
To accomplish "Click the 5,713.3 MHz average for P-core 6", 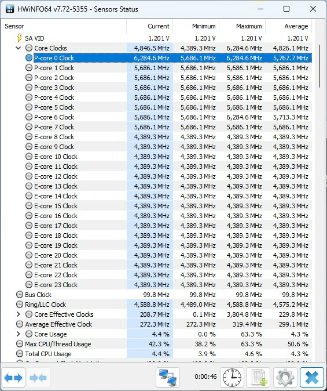I will pos(291,117).
